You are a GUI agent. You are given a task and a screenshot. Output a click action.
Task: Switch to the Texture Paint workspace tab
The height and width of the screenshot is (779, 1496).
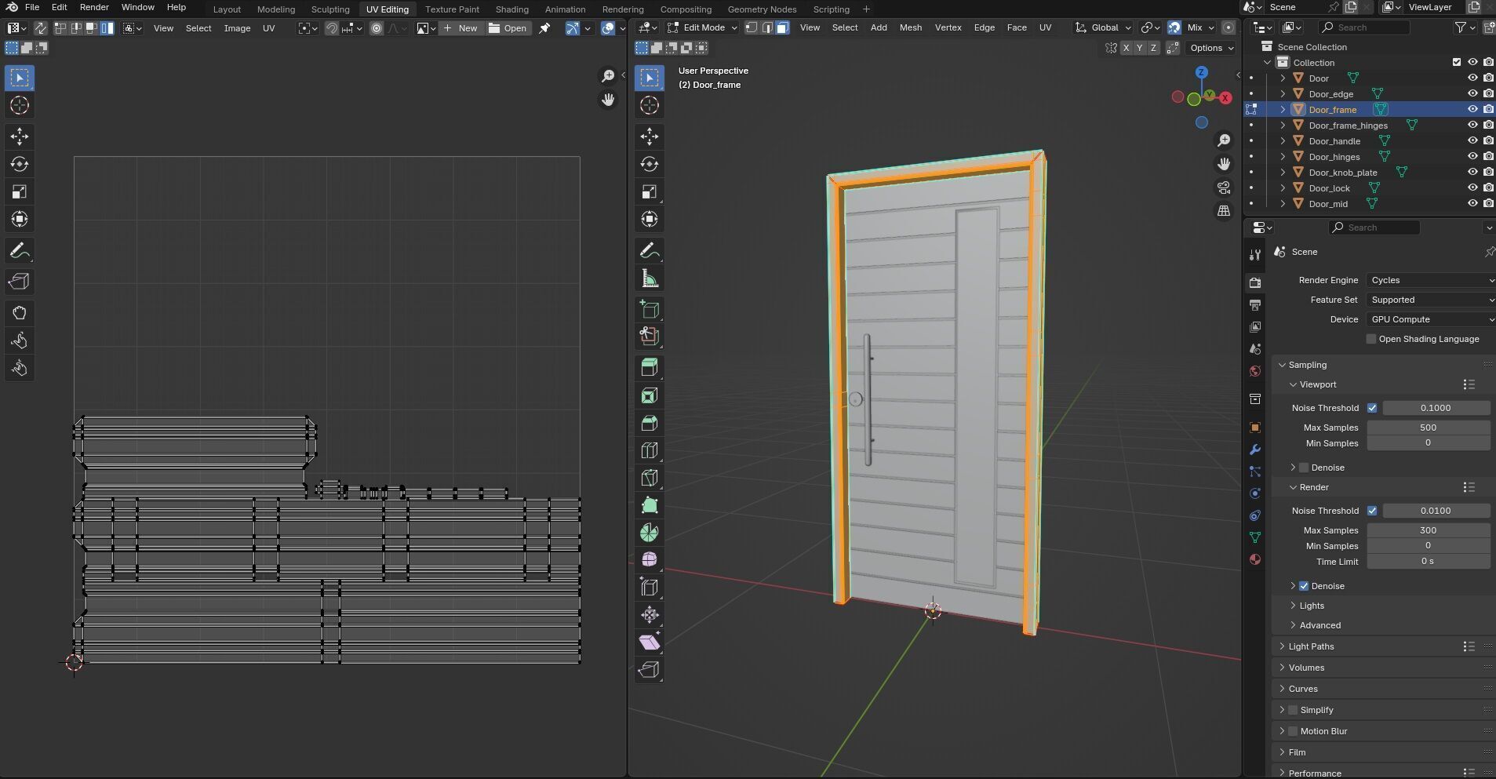click(452, 9)
